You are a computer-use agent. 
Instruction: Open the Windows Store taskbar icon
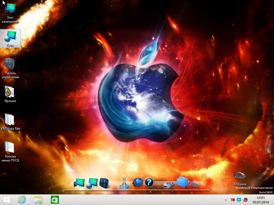click(x=55, y=200)
